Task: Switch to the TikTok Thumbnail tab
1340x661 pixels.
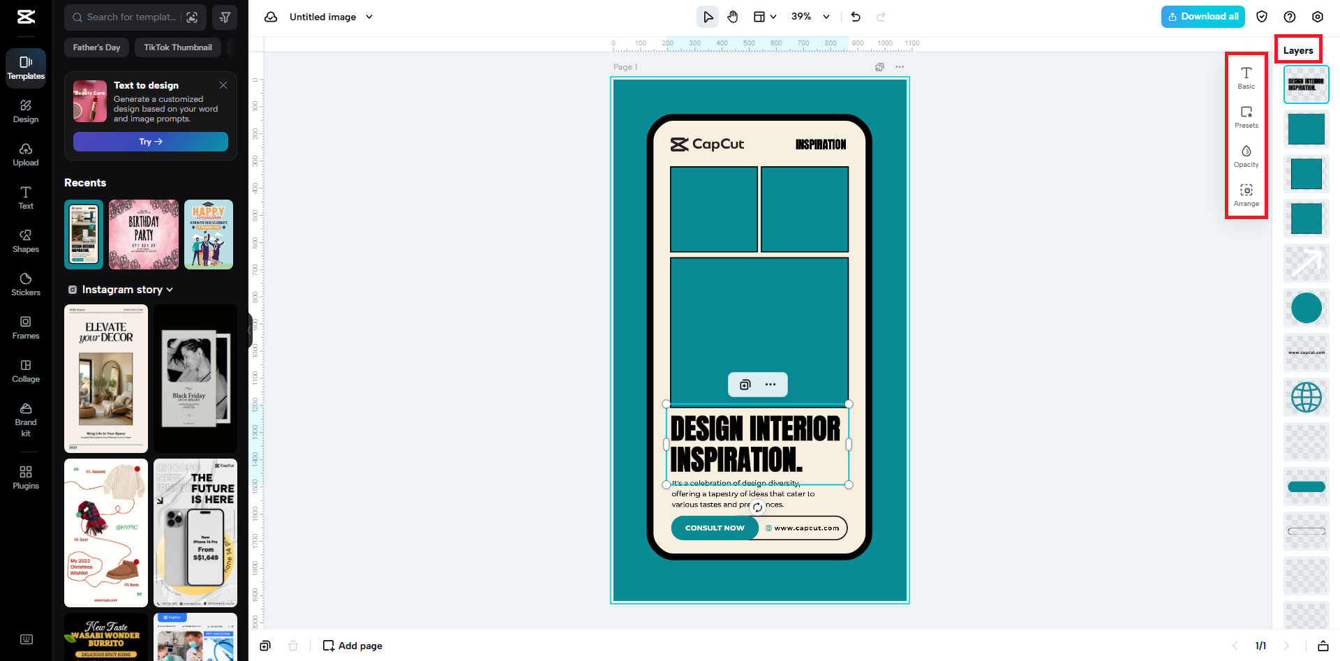Action: [x=177, y=47]
